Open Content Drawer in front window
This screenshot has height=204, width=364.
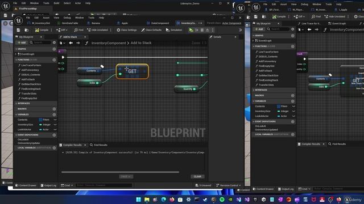pyautogui.click(x=26, y=185)
